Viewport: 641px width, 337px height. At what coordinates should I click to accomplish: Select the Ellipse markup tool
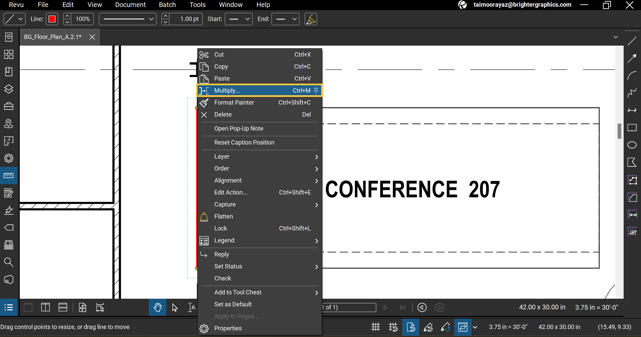[632, 145]
